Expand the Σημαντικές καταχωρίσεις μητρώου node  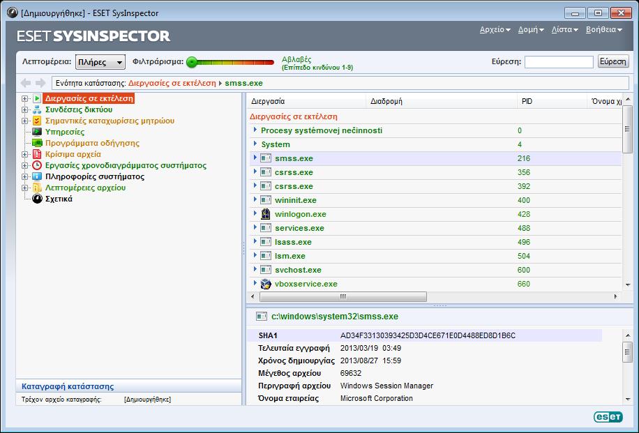(x=25, y=121)
